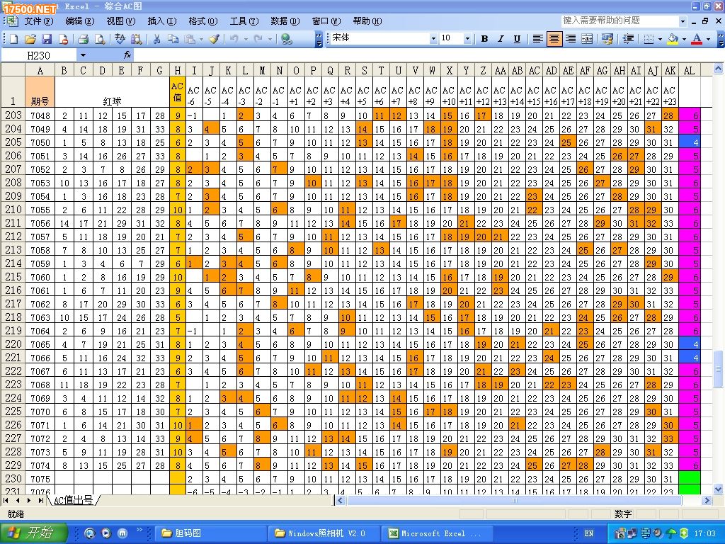Expand the Name Box dropdown arrow beside H230
725x544 pixels.
point(83,55)
